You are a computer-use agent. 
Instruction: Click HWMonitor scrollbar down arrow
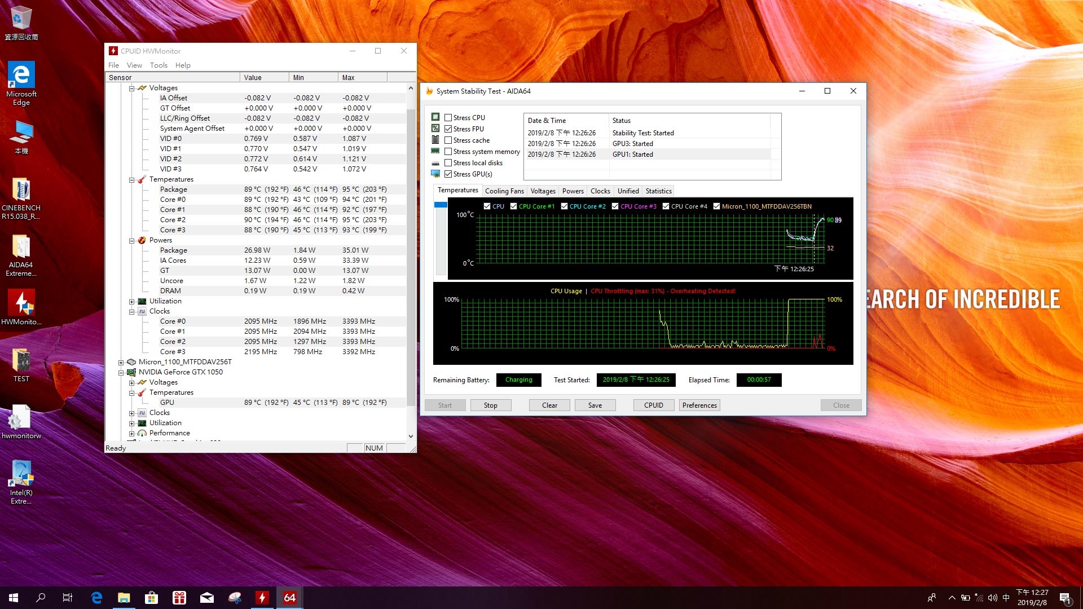tap(411, 436)
